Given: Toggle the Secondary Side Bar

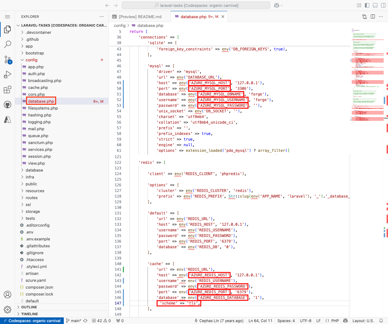Looking at the screenshot, I should [x=383, y=5].
